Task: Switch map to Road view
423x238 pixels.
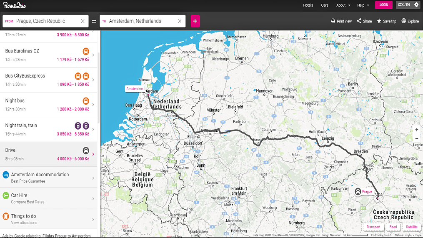Action: (393, 227)
